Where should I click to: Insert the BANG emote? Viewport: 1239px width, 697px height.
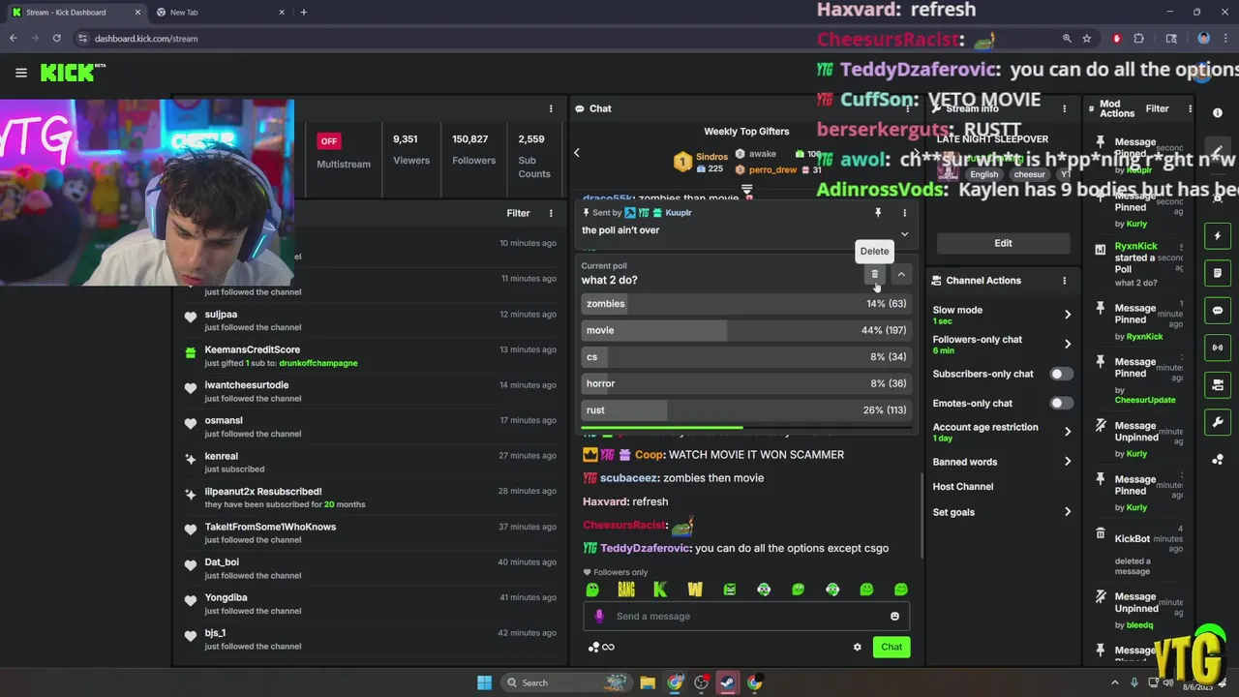pyautogui.click(x=626, y=590)
